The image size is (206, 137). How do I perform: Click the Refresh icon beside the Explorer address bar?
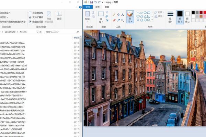(x=41, y=32)
